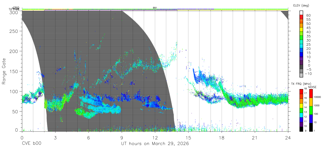The height and width of the screenshot is (149, 324).
Task: Click the x-axis tick label '6'
Action: click(x=88, y=138)
